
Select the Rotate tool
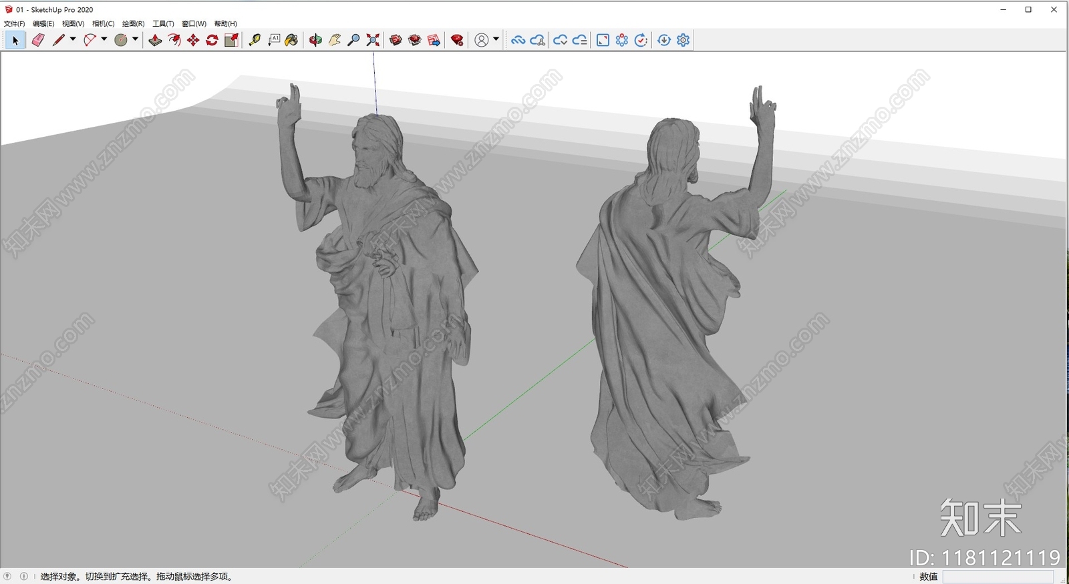212,40
